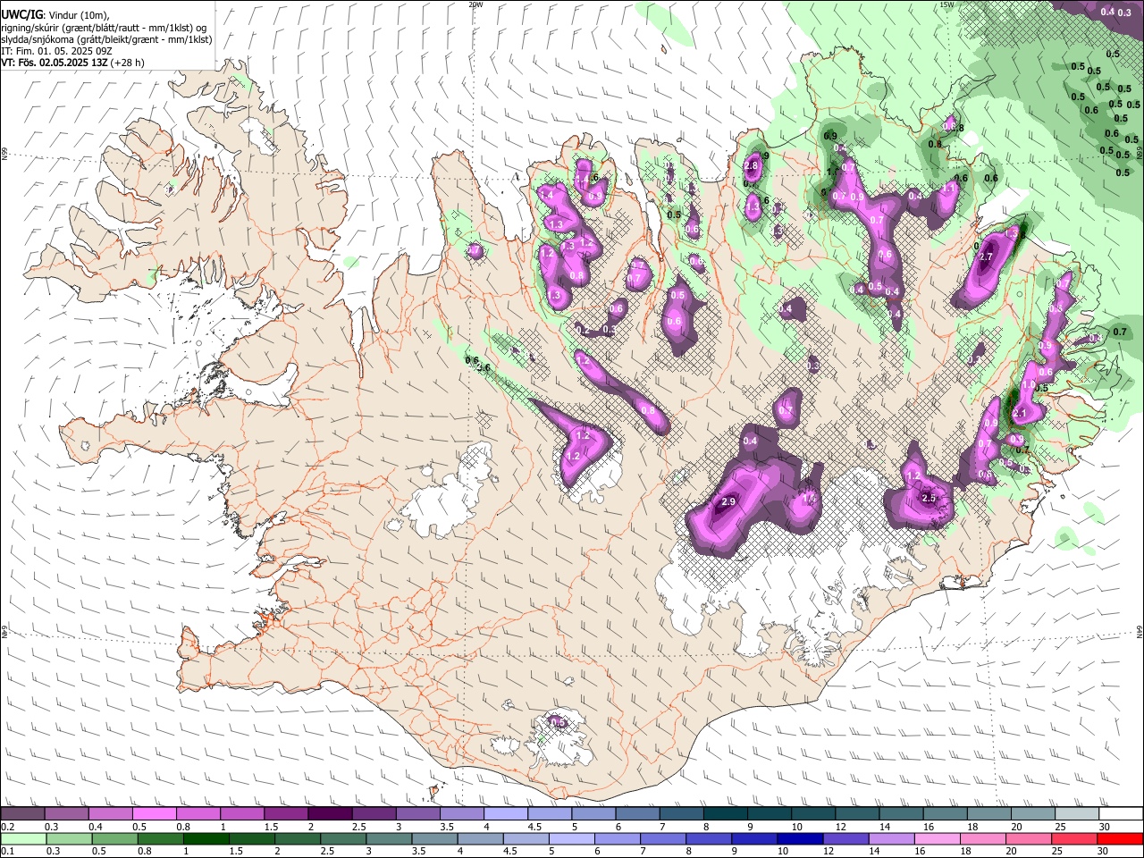The image size is (1144, 858).
Task: Select the darkest purple swatch at 2 in top legend
Action: tap(330, 813)
